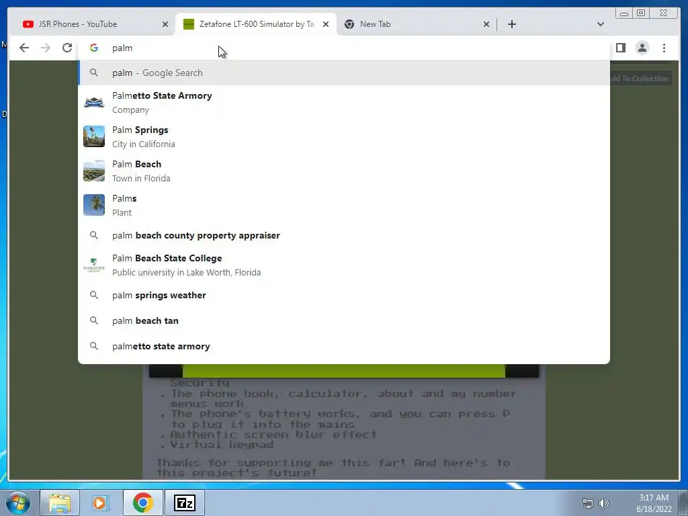Reload the current page

point(67,48)
